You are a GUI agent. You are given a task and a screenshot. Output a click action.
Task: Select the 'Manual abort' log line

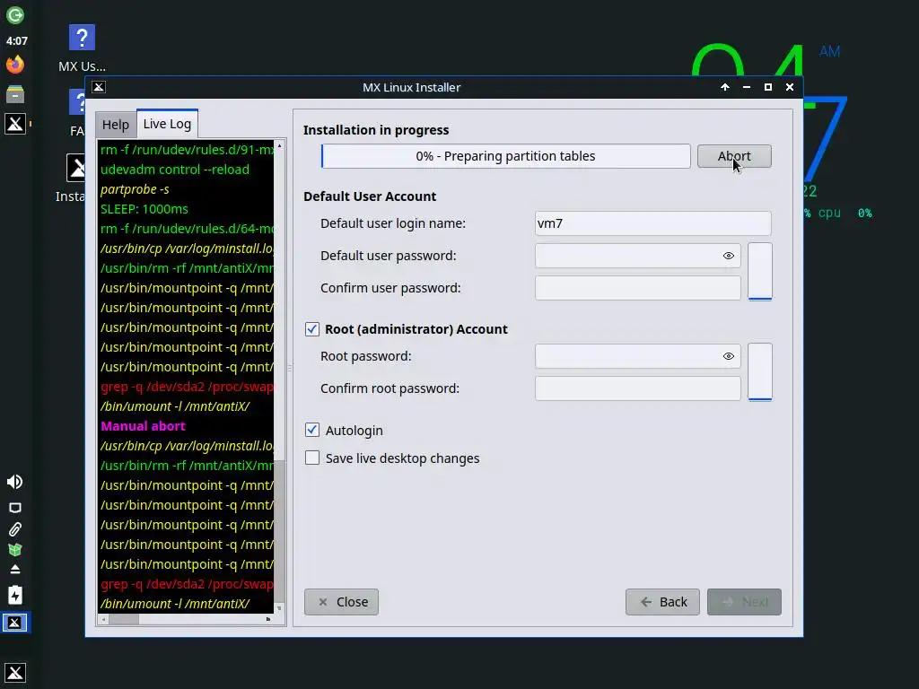(143, 426)
